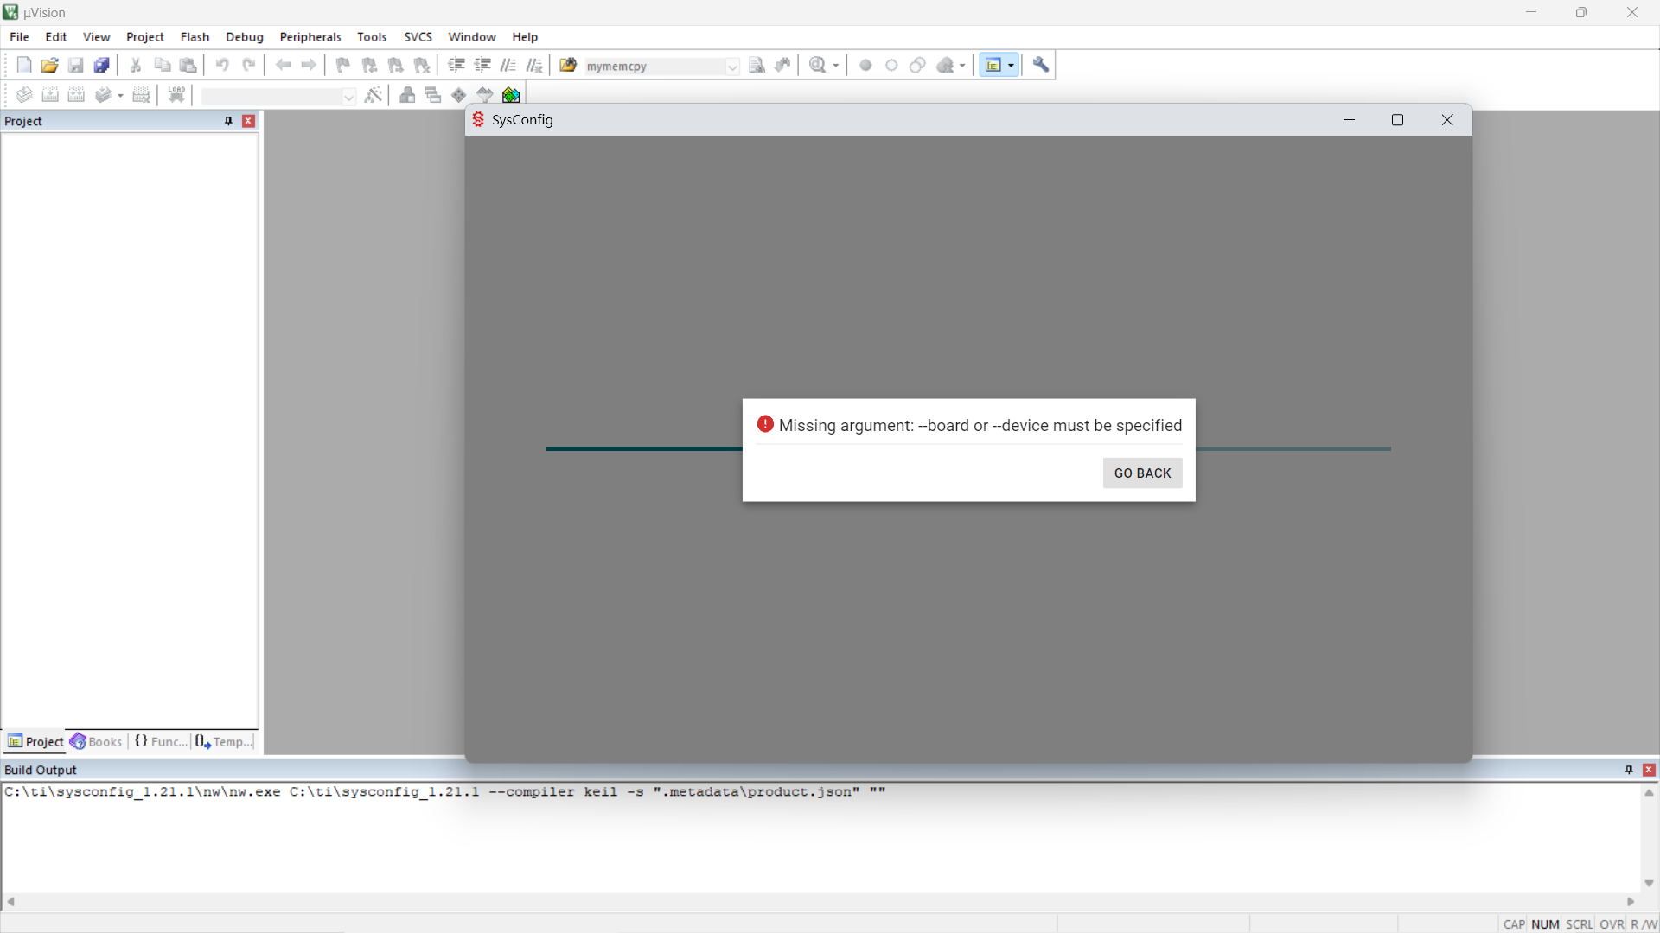Uncomment the selected lines
1660x933 pixels.
coord(534,65)
